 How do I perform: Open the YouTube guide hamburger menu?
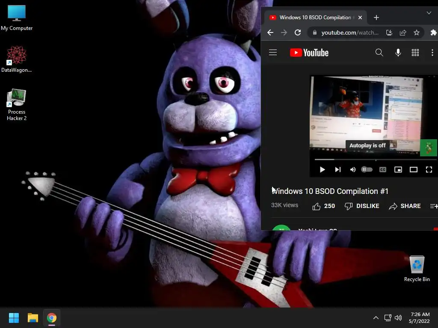[x=273, y=53]
